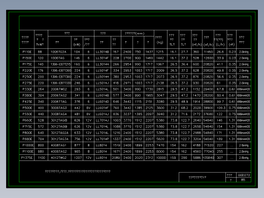
Task: Select the 8000 weight value
Action: (160, 151)
